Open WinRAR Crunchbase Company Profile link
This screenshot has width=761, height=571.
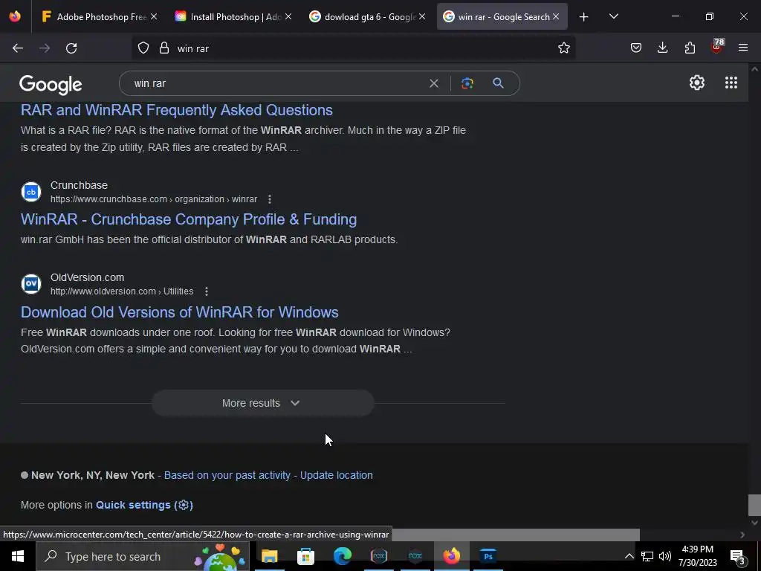click(189, 219)
